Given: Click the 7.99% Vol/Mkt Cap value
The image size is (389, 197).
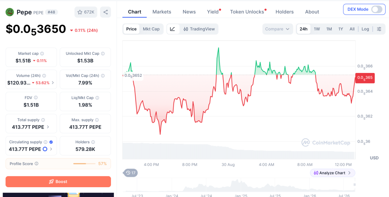Looking at the screenshot, I should (x=85, y=83).
